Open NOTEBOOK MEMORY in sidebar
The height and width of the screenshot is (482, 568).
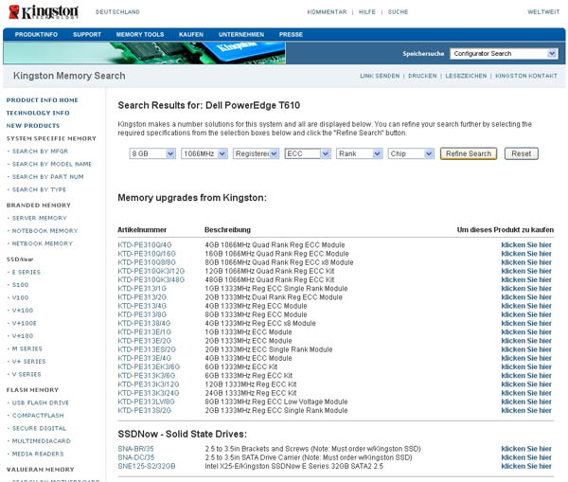44,231
